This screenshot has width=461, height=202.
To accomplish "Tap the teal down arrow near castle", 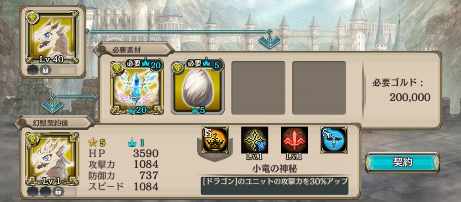I will click(269, 42).
